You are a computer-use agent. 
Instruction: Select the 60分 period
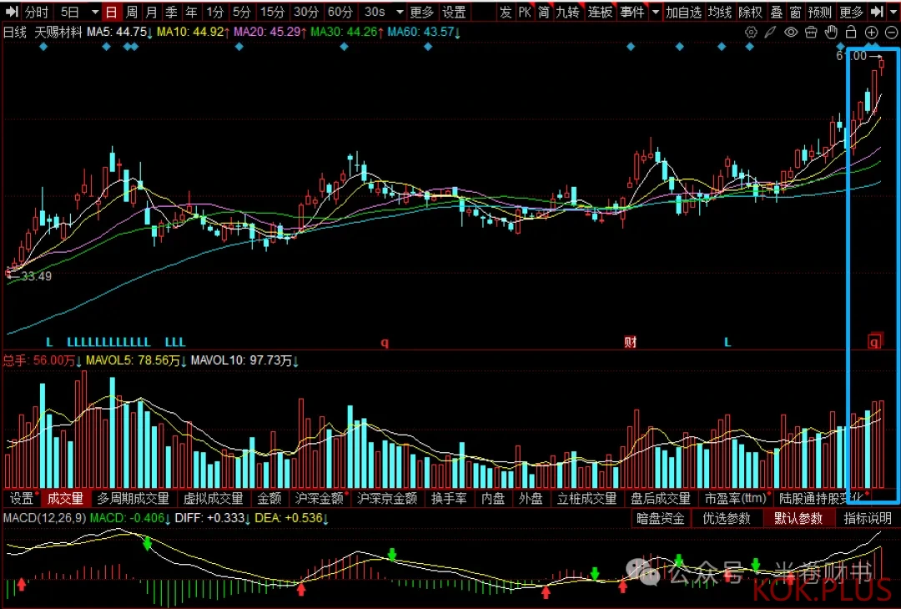click(x=340, y=12)
